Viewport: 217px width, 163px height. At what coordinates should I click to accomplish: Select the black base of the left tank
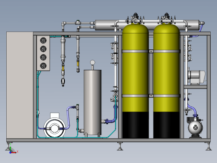point(135,125)
